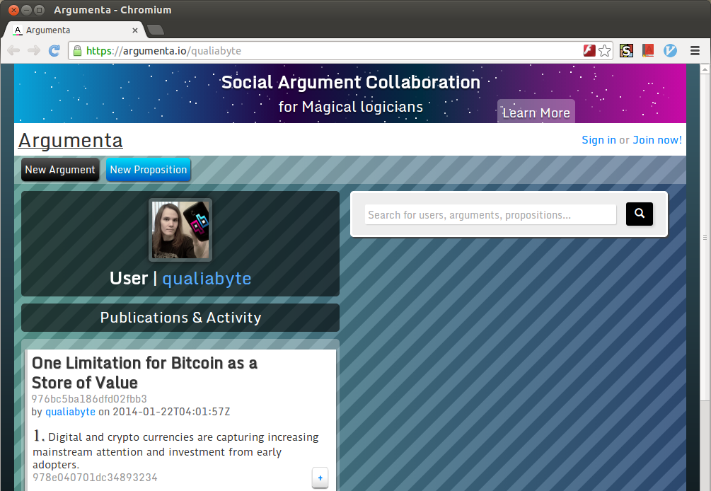
Task: Click the S extension icon in toolbar
Action: (626, 51)
